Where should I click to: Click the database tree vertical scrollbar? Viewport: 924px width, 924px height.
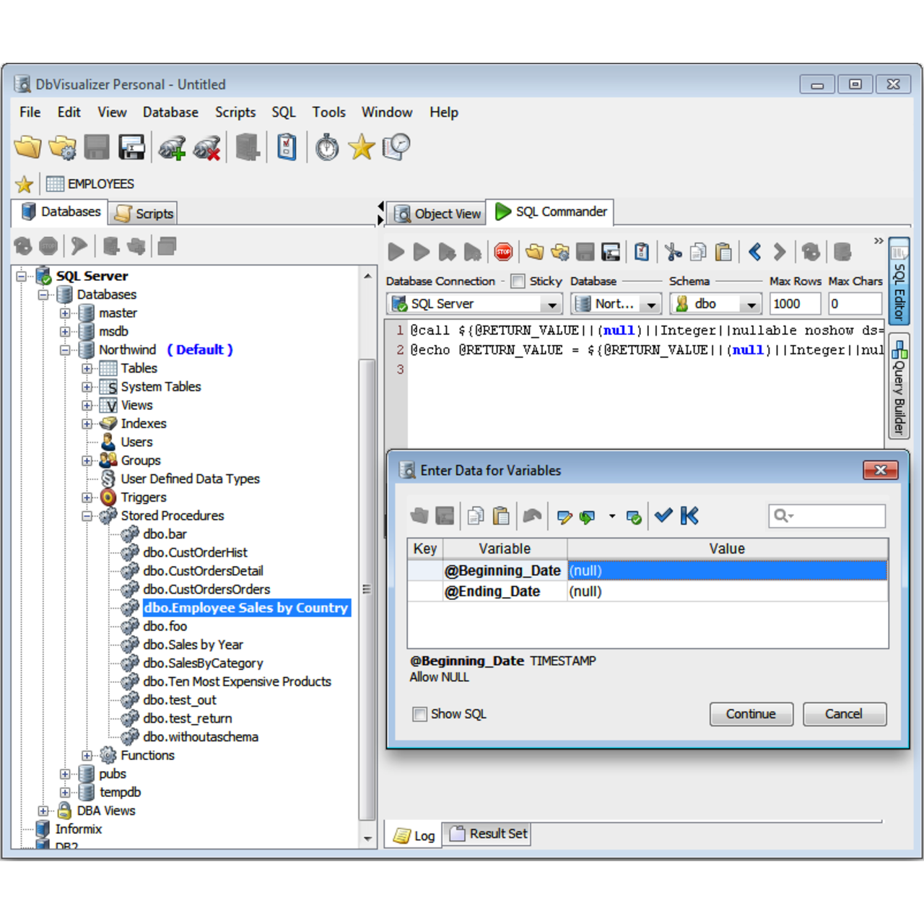(367, 589)
